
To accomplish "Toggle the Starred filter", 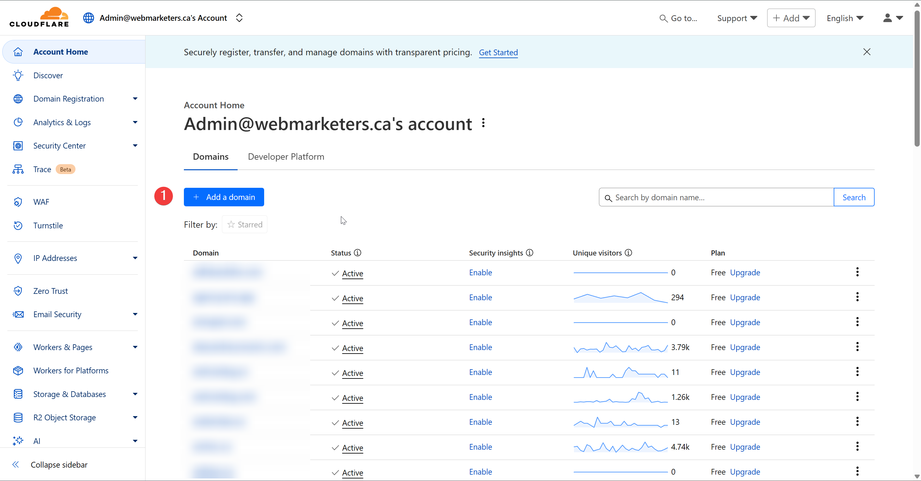I will click(245, 224).
